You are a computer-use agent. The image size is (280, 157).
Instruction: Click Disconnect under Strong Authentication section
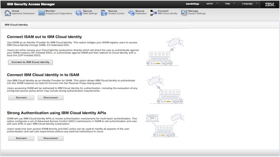(50, 138)
